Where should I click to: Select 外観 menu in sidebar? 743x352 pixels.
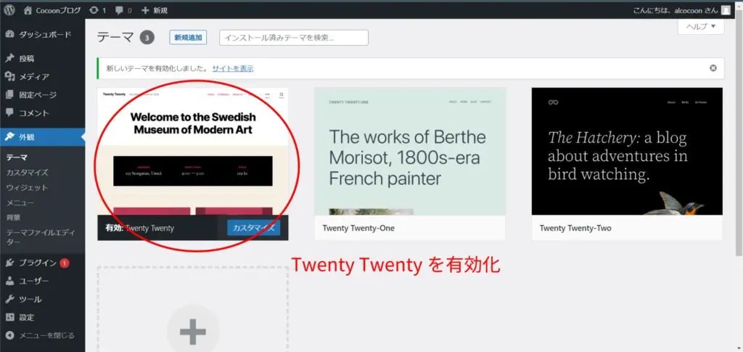(x=43, y=137)
